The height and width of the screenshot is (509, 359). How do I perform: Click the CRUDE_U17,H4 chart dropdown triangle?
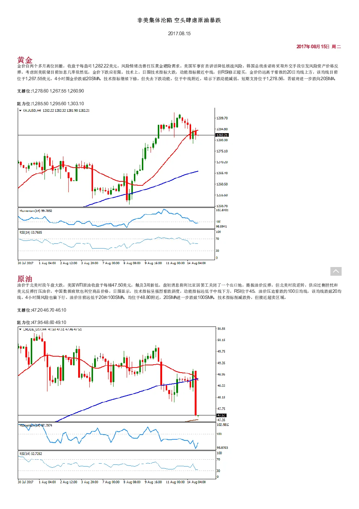tap(20, 329)
